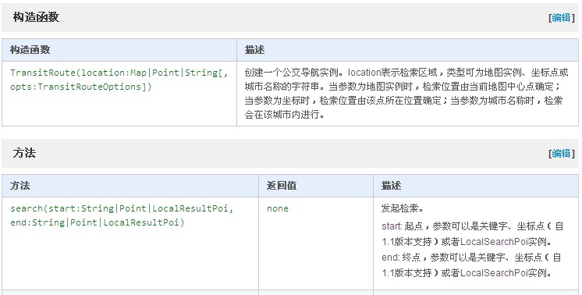Click the line 会在该城市内进行
The width and height of the screenshot is (582, 295).
point(285,115)
